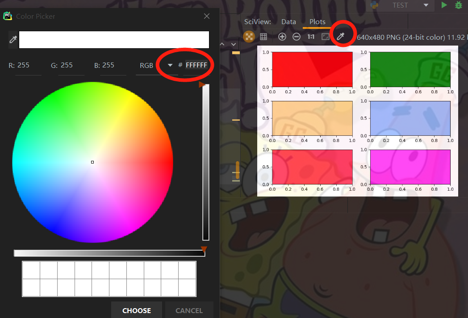Click the CHOOSE button

[137, 310]
